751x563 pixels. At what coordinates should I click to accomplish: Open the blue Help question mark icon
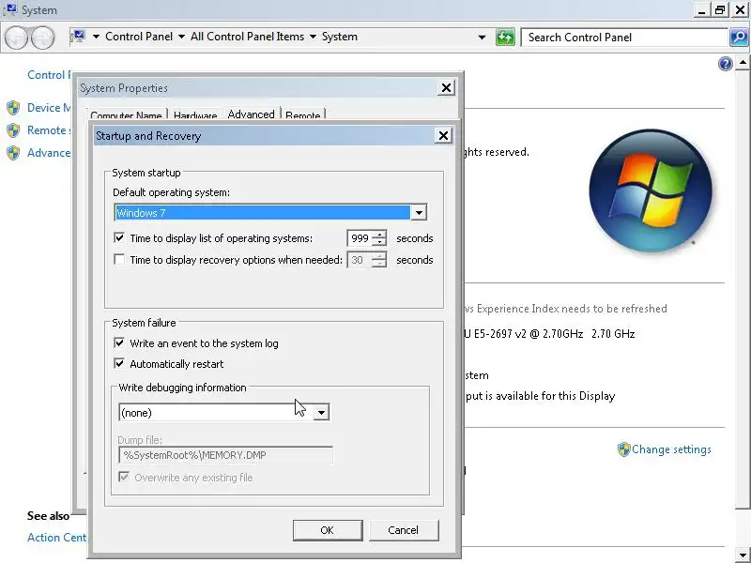tap(725, 64)
